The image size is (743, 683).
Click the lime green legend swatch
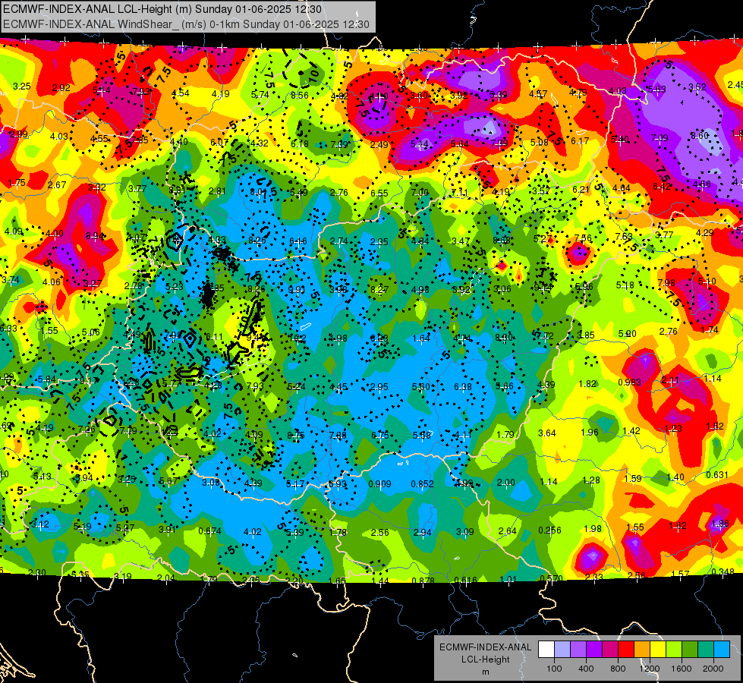(x=674, y=649)
